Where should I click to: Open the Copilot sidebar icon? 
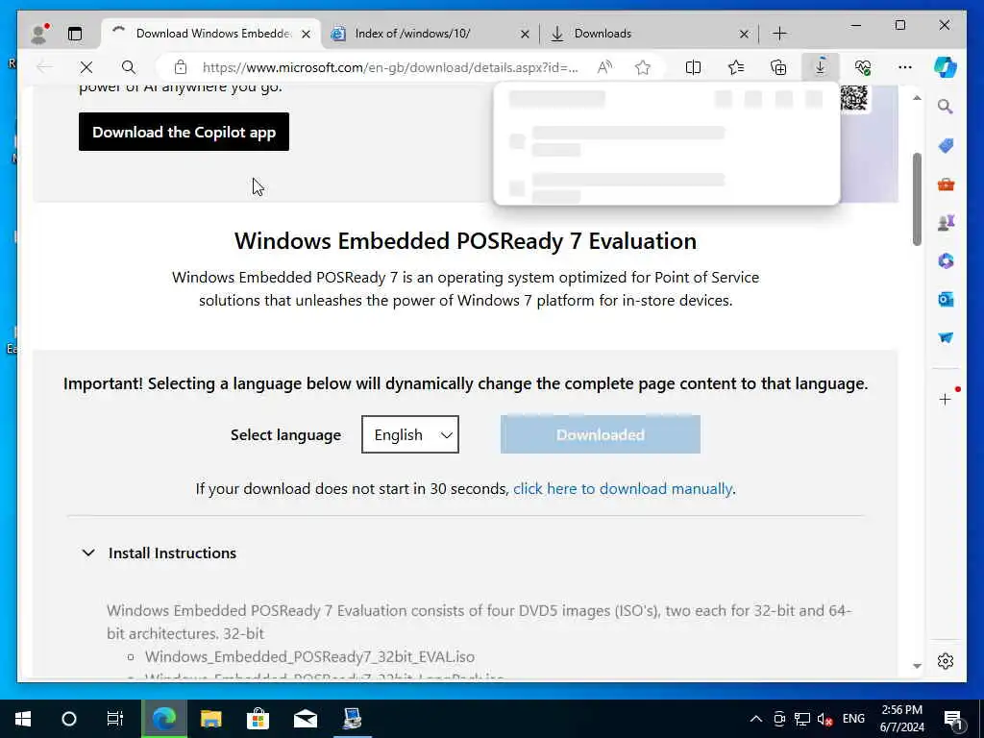click(x=946, y=67)
